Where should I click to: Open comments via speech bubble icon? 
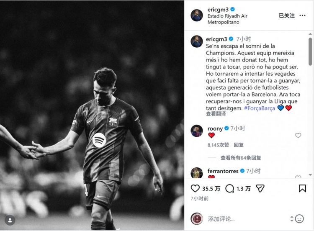tap(229, 188)
